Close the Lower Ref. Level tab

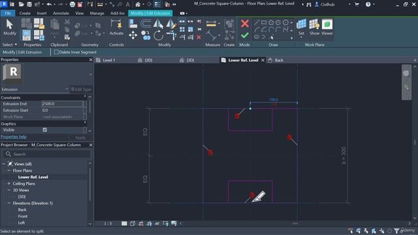(x=263, y=60)
